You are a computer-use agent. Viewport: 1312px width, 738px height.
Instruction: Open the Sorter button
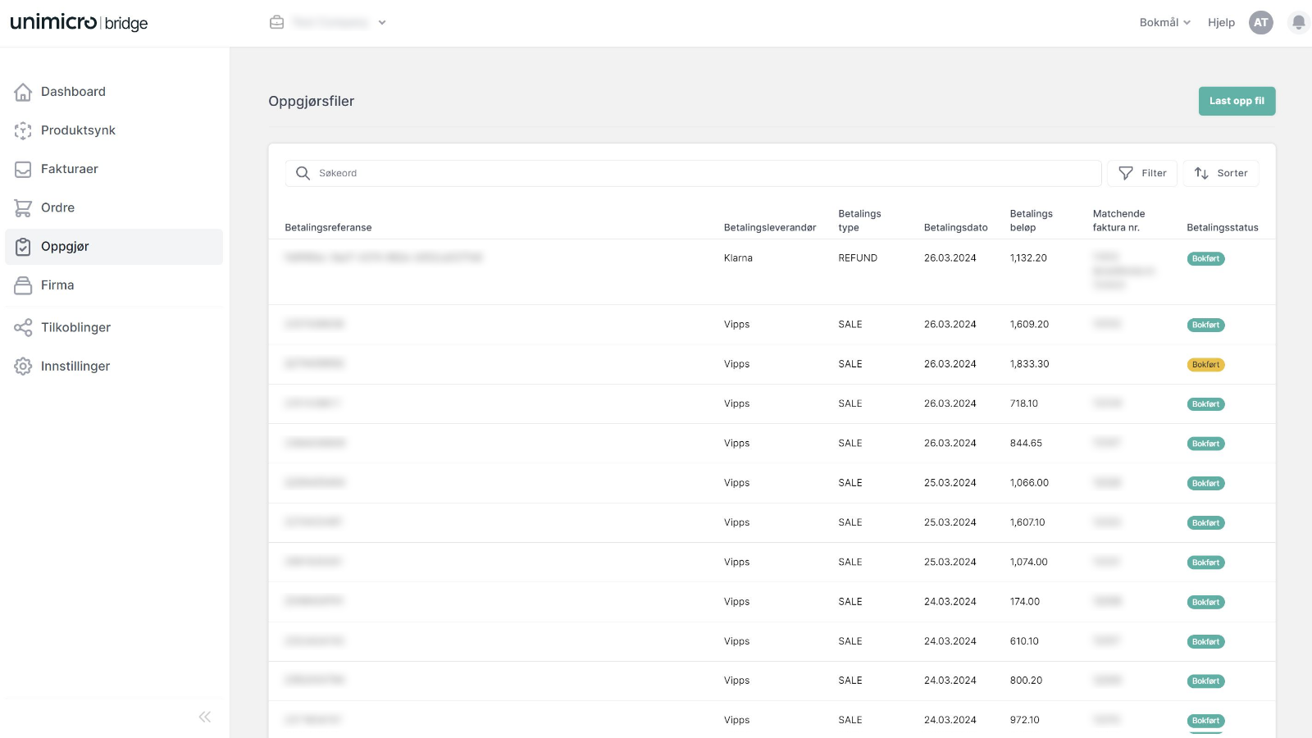[1221, 173]
